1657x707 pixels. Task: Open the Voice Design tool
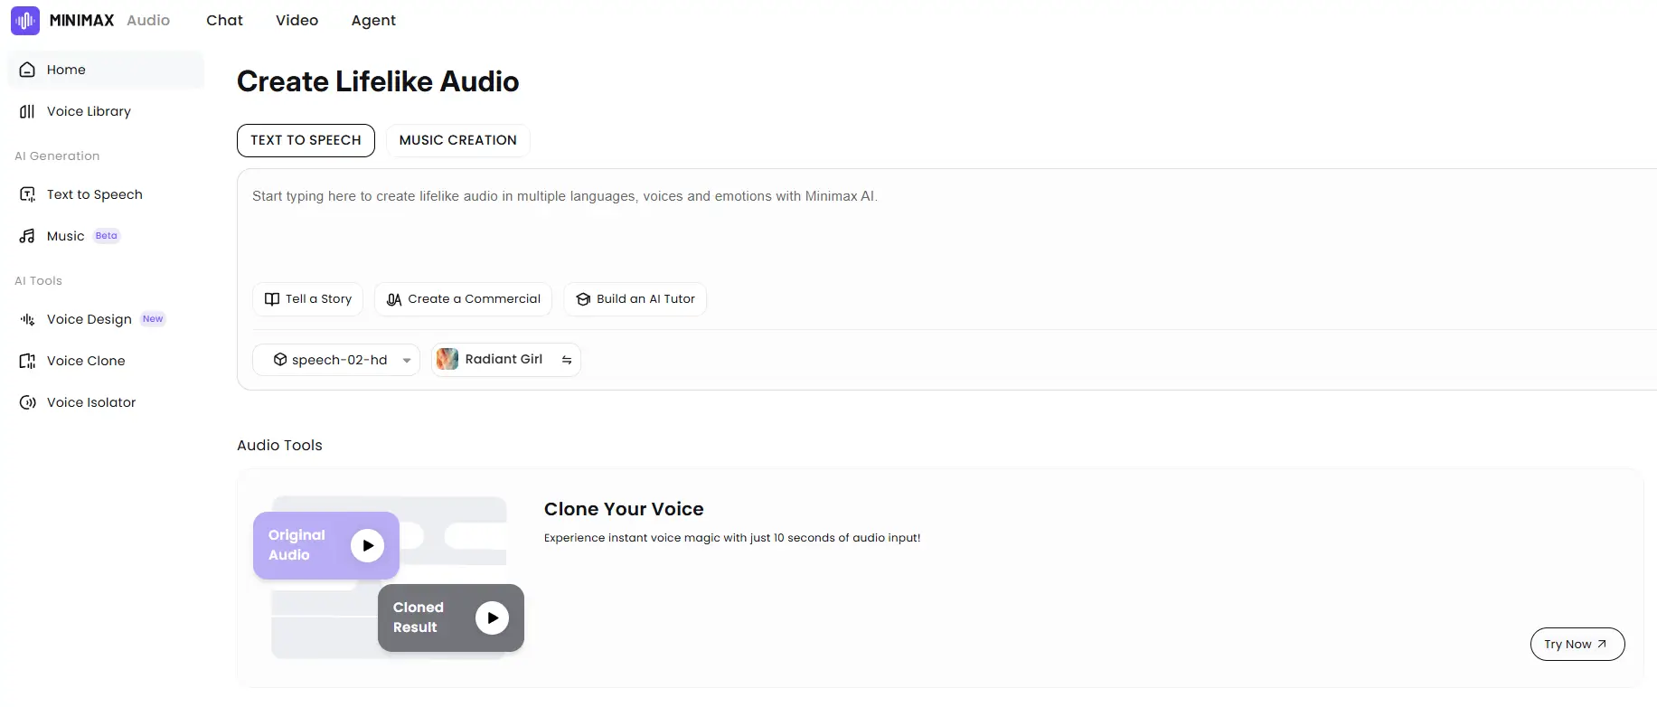89,319
